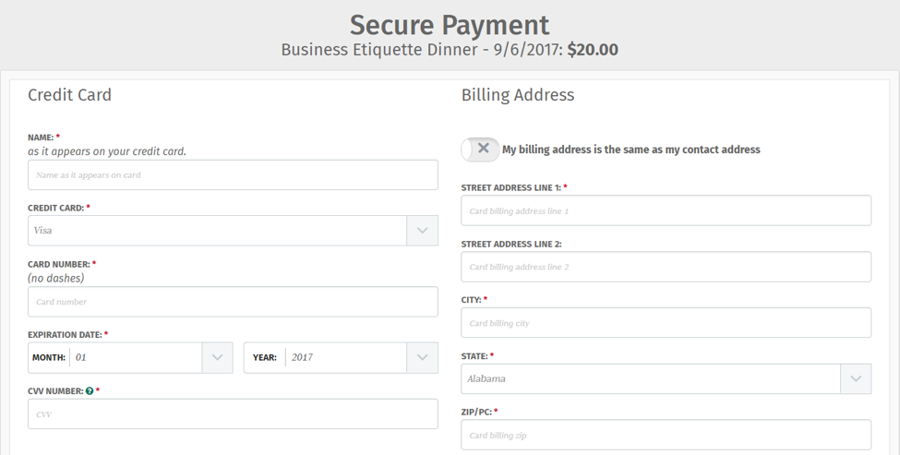Click the Card billing city field
The image size is (900, 455).
(x=666, y=322)
